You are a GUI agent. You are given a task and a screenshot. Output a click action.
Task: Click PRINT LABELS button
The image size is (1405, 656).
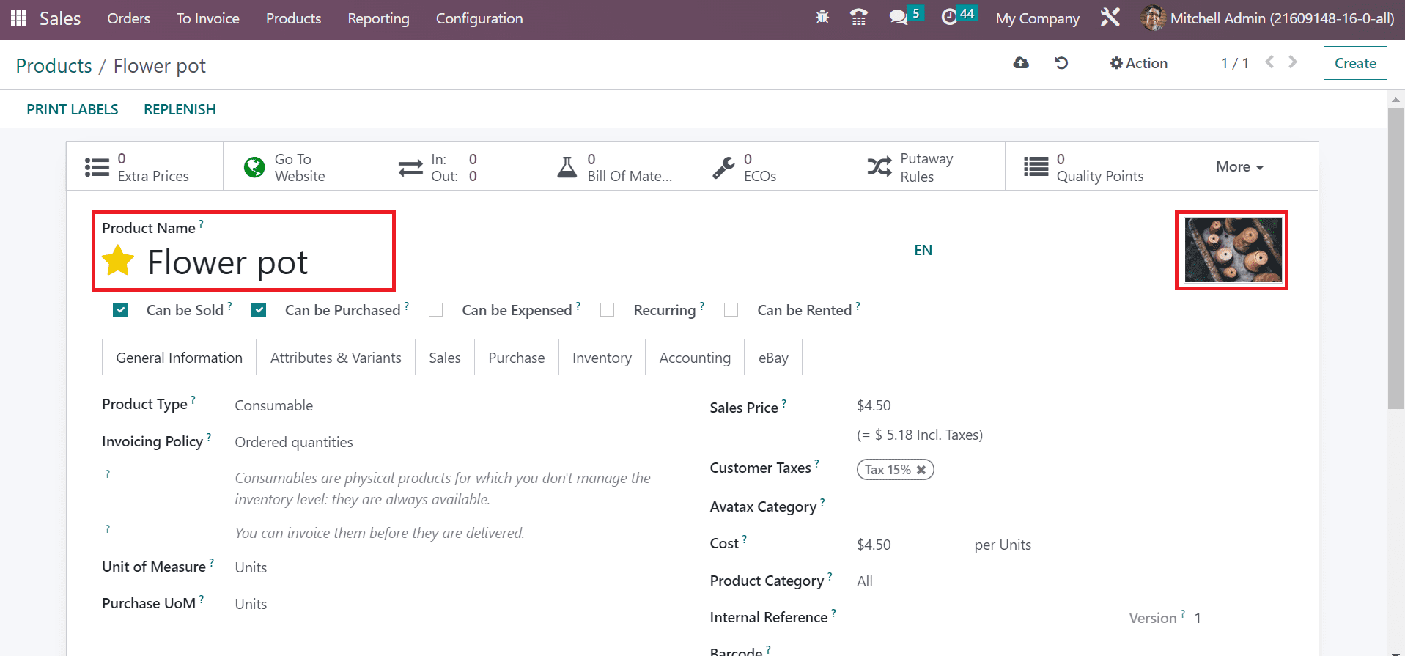pyautogui.click(x=73, y=109)
